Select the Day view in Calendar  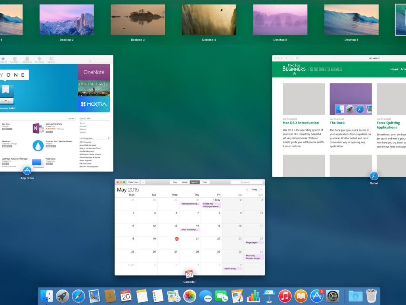click(x=175, y=182)
